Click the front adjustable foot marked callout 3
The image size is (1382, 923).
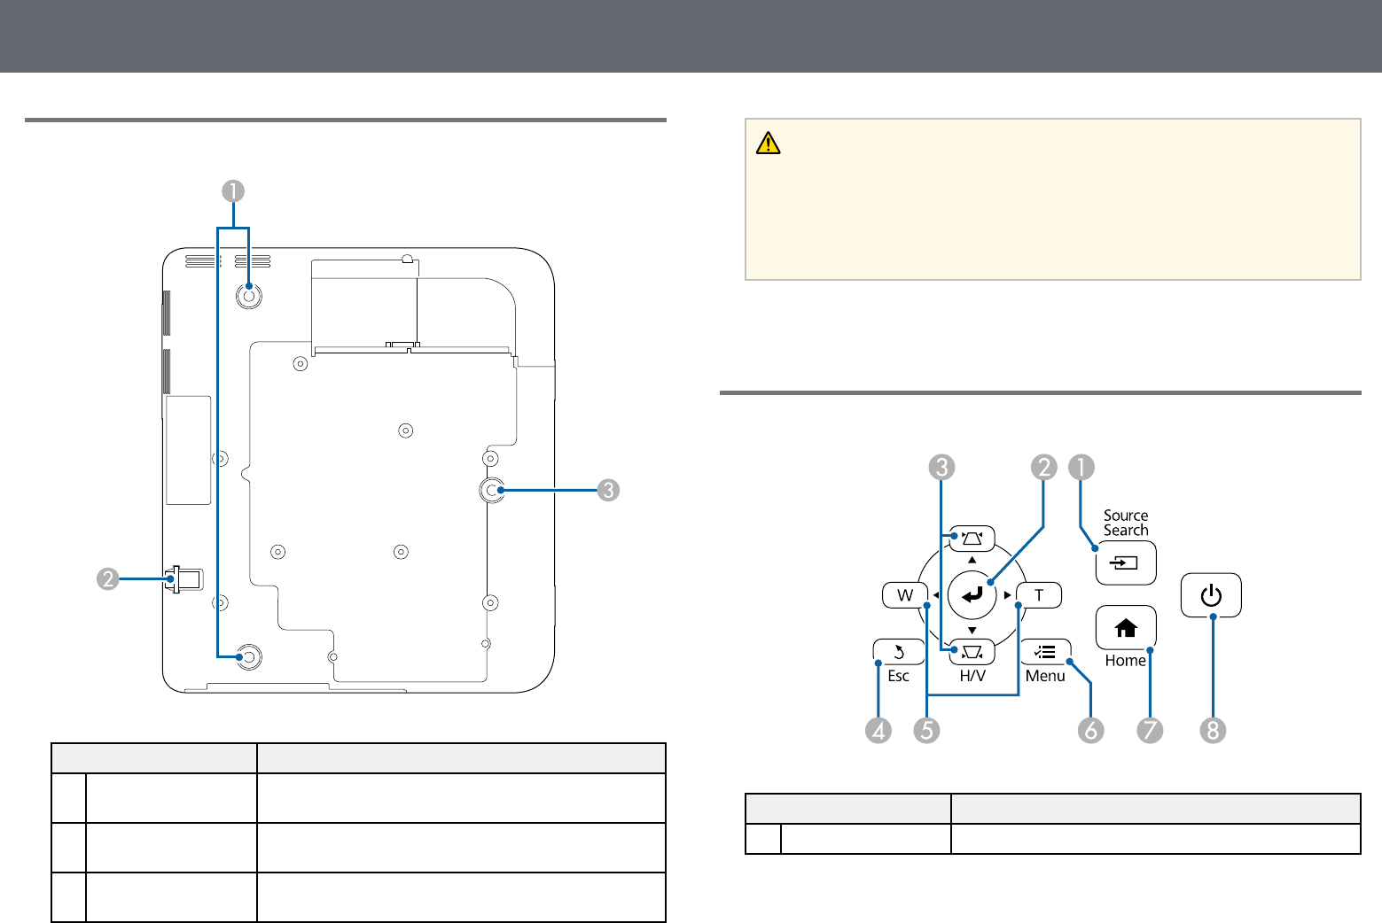pyautogui.click(x=491, y=489)
